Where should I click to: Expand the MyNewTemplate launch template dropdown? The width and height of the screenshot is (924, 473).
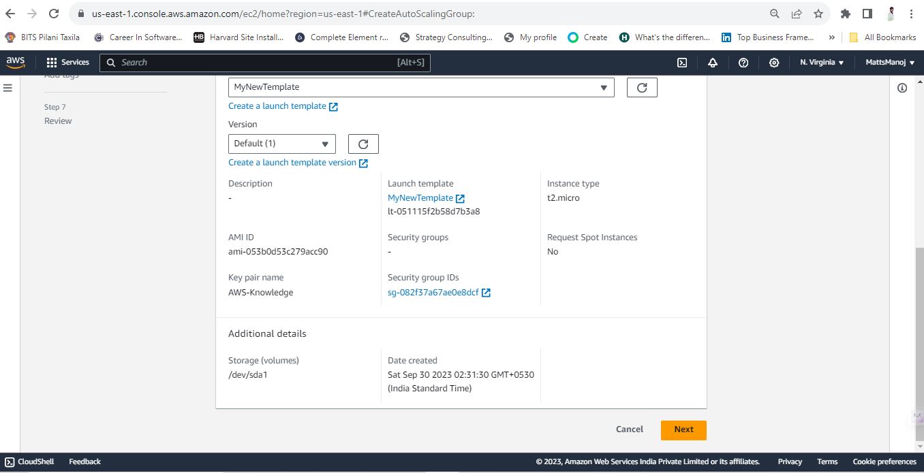coord(421,87)
